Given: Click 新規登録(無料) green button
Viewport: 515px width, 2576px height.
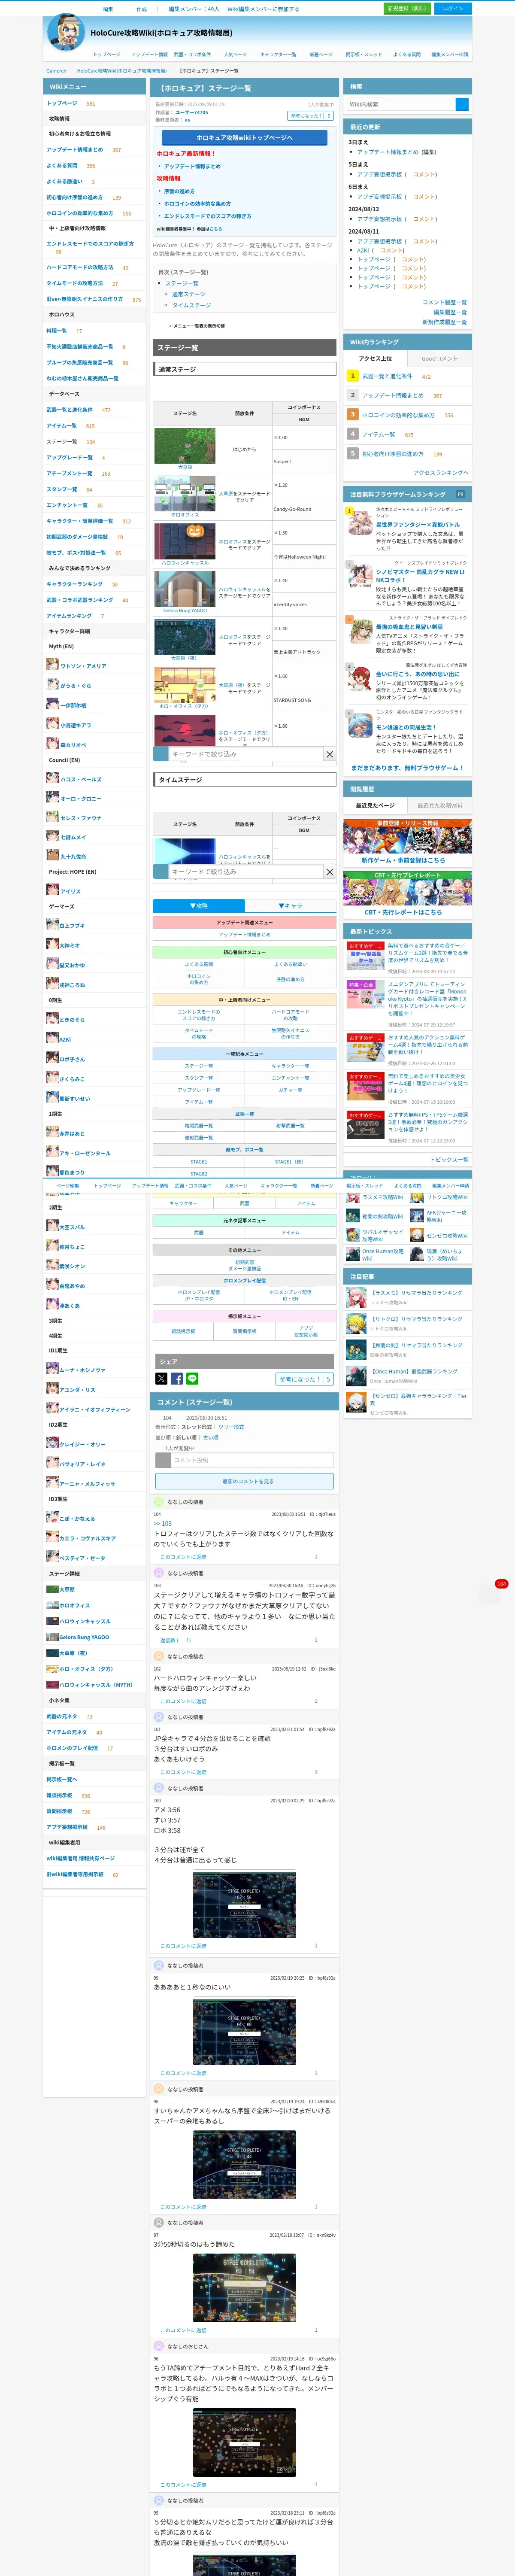Looking at the screenshot, I should tap(406, 8).
